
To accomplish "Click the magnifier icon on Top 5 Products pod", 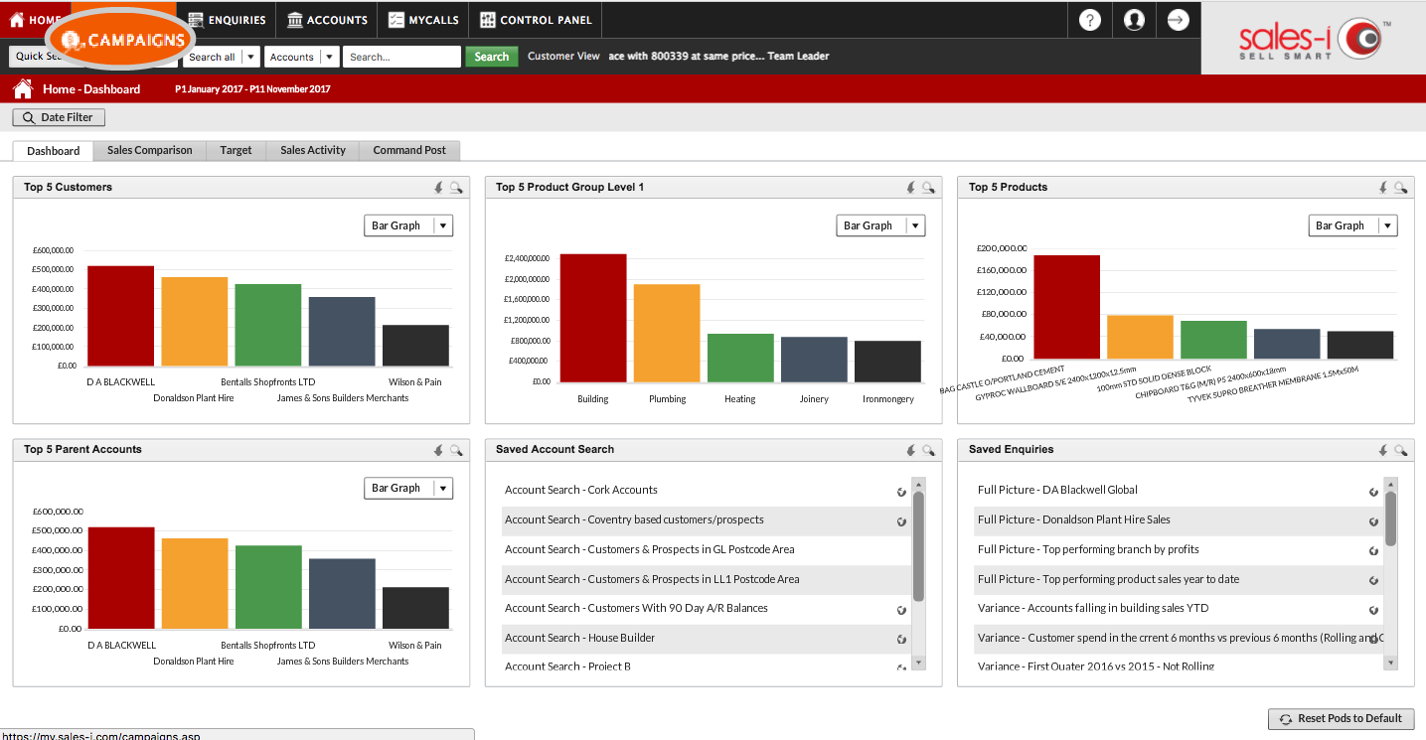I will point(1400,187).
